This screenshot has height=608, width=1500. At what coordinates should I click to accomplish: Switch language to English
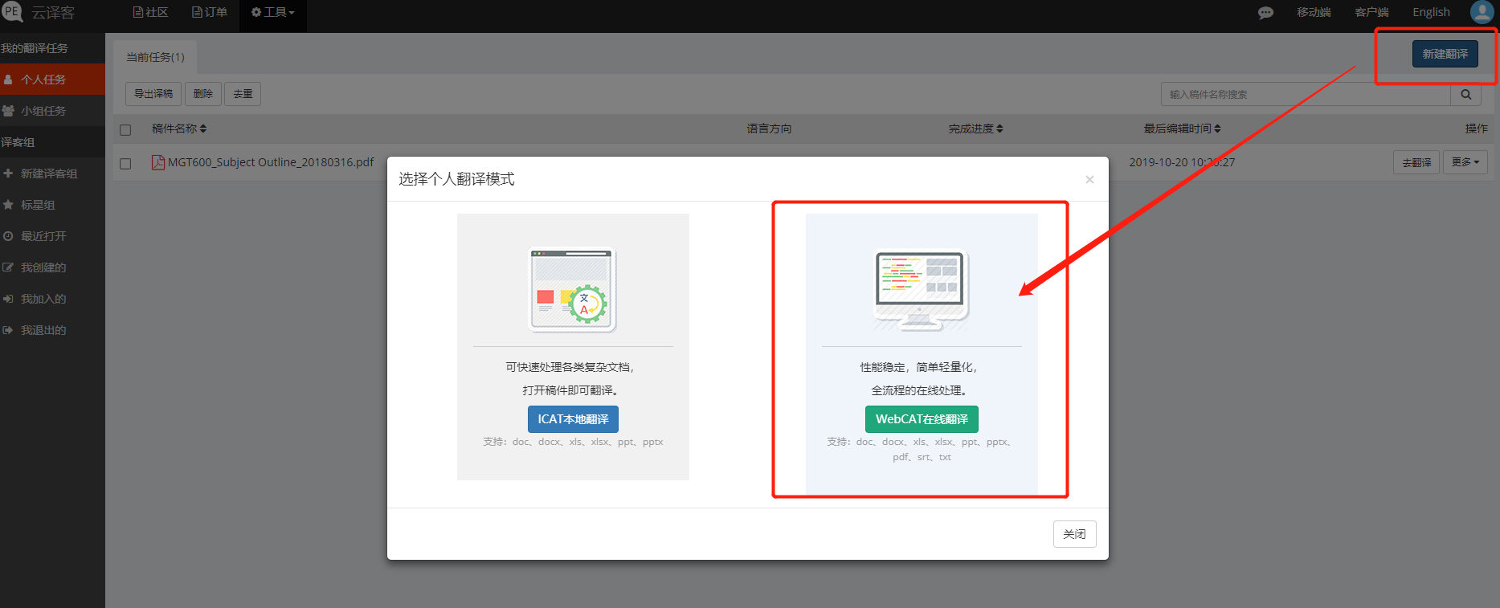(x=1432, y=12)
